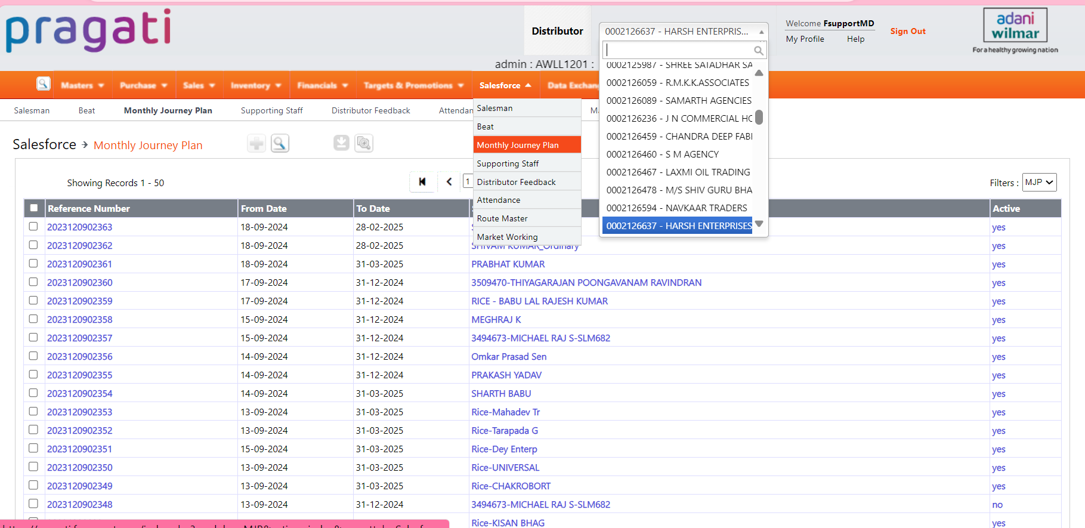The image size is (1085, 528).
Task: Click the copy/zoom document icon
Action: click(x=364, y=143)
